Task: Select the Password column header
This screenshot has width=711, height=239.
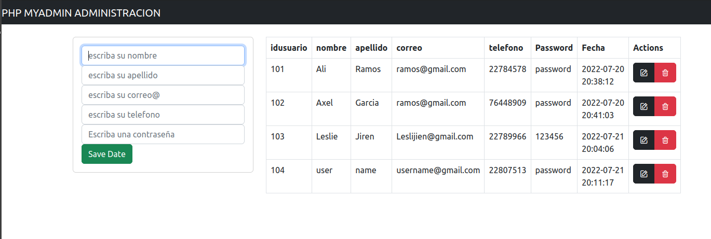Action: [554, 48]
